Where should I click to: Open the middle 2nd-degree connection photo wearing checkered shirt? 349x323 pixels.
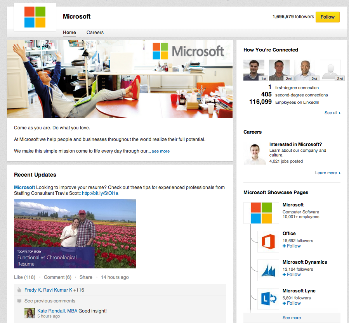(x=280, y=70)
